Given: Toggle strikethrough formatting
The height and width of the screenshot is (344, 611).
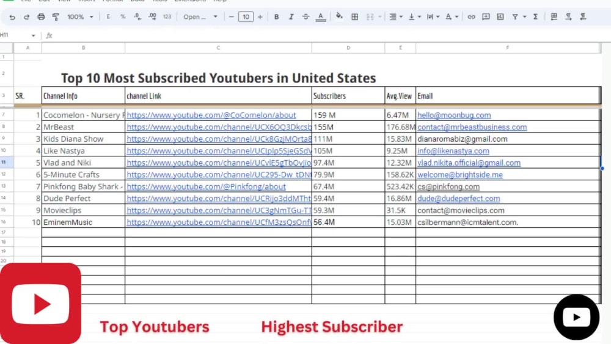Looking at the screenshot, I should click(x=306, y=16).
